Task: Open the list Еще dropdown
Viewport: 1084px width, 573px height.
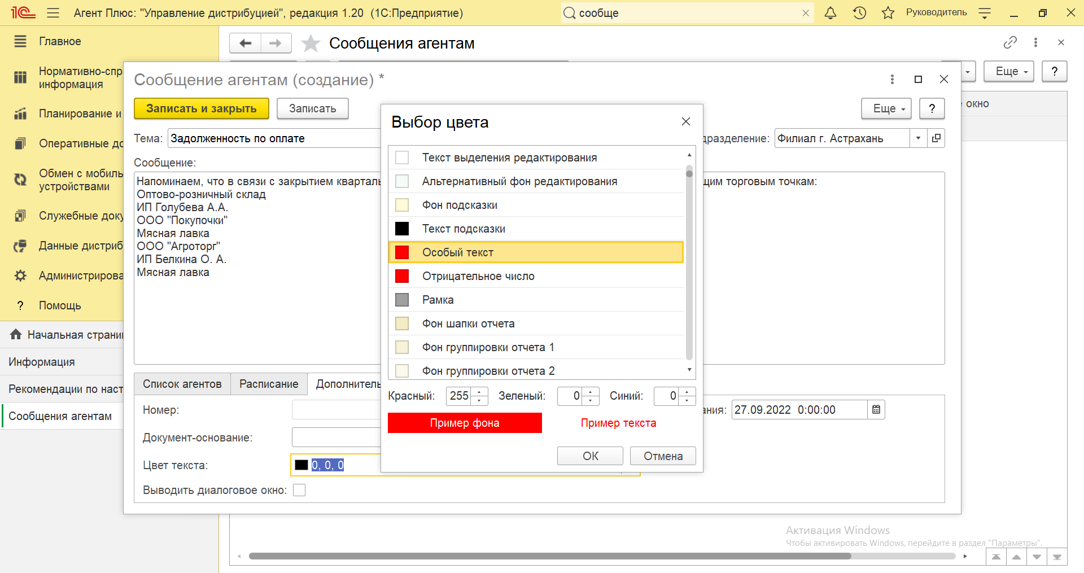Action: pyautogui.click(x=1009, y=71)
